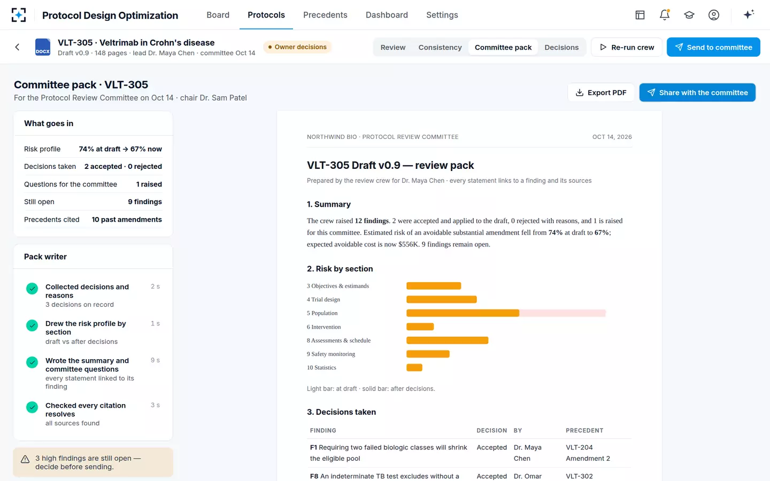Image resolution: width=770 pixels, height=481 pixels.
Task: Click '6 Intervention' section label
Action: (324, 327)
